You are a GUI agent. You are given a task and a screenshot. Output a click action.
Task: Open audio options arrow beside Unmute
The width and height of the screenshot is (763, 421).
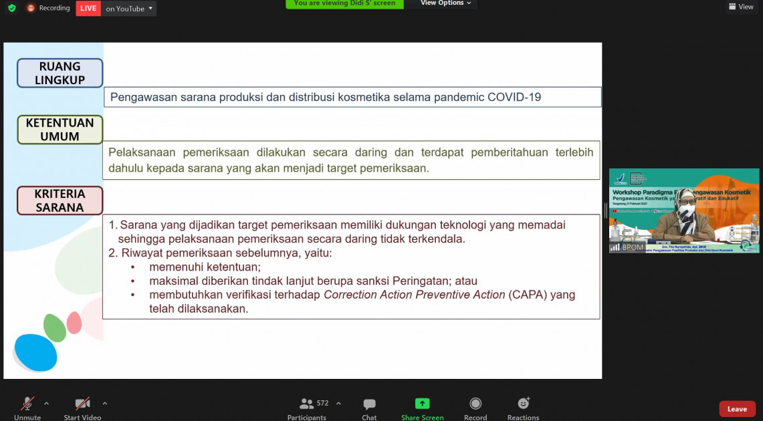click(x=46, y=404)
